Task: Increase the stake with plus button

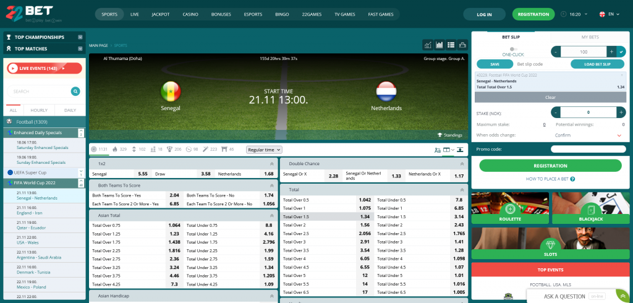Action: pyautogui.click(x=621, y=113)
